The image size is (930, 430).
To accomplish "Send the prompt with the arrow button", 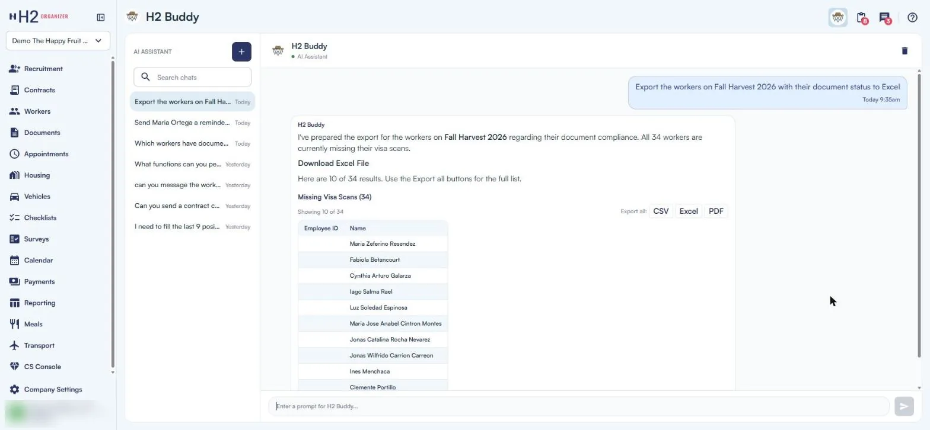I will [x=904, y=406].
